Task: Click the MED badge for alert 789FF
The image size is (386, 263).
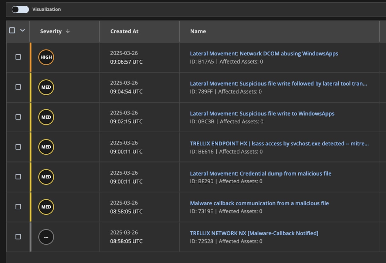Action: [46, 87]
